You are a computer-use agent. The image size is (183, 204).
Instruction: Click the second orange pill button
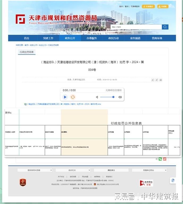(163, 6)
